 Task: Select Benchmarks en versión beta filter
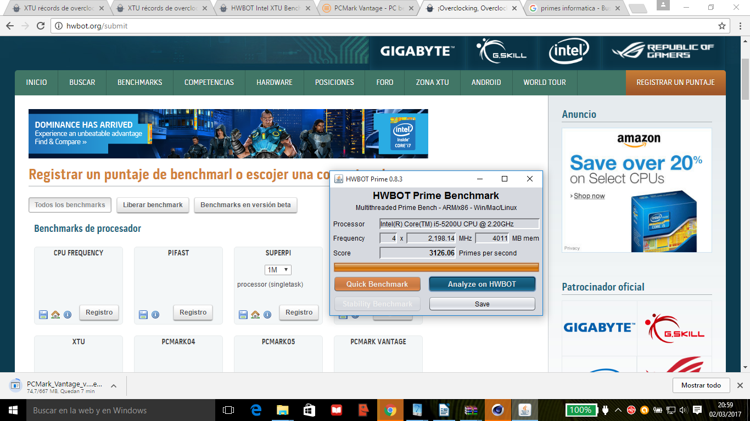(x=245, y=205)
